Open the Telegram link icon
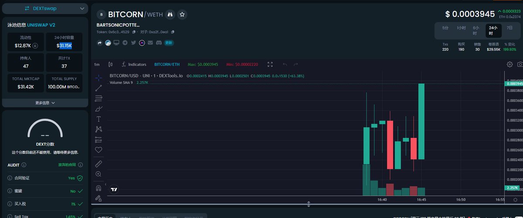The width and height of the screenshot is (523, 218). point(125,43)
